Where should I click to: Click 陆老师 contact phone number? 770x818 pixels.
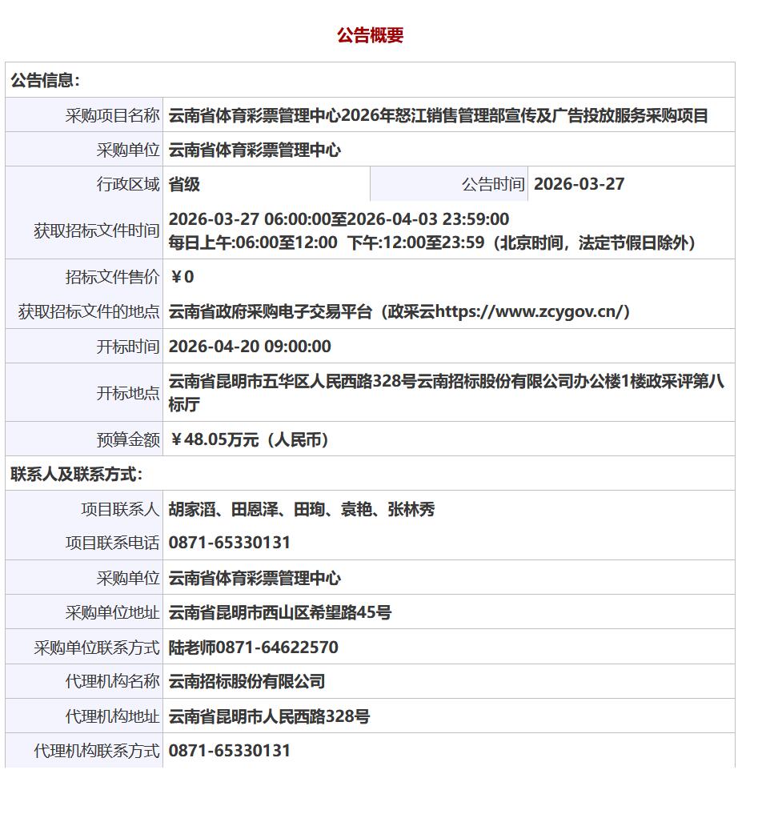coord(254,647)
